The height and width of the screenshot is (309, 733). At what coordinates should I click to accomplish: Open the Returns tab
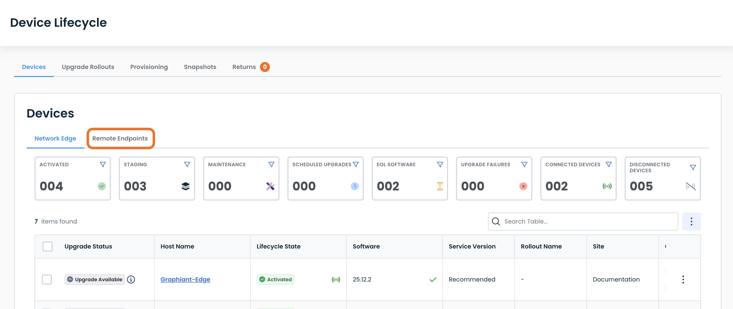tap(244, 67)
